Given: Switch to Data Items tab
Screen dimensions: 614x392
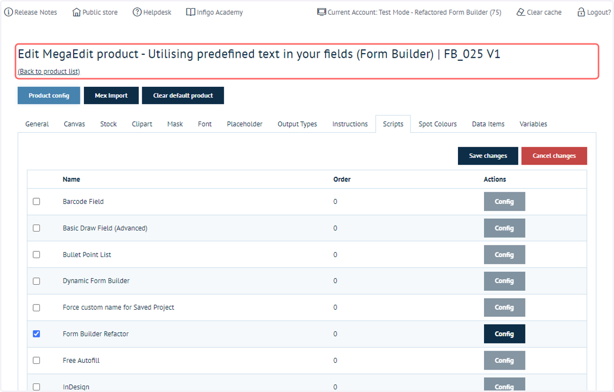Looking at the screenshot, I should (x=488, y=124).
